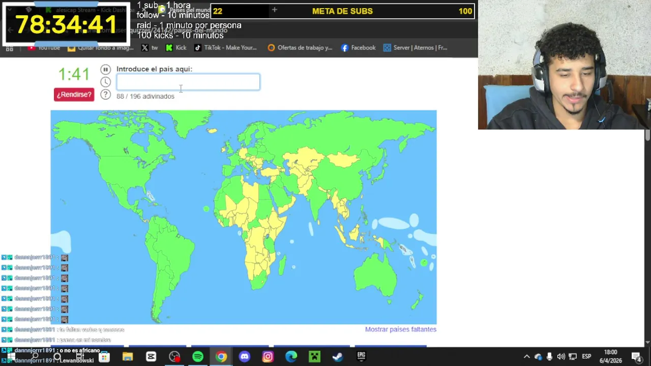Open the question mark help icon

(x=105, y=95)
